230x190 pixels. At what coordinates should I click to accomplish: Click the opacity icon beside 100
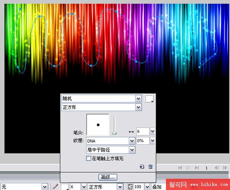(130, 187)
